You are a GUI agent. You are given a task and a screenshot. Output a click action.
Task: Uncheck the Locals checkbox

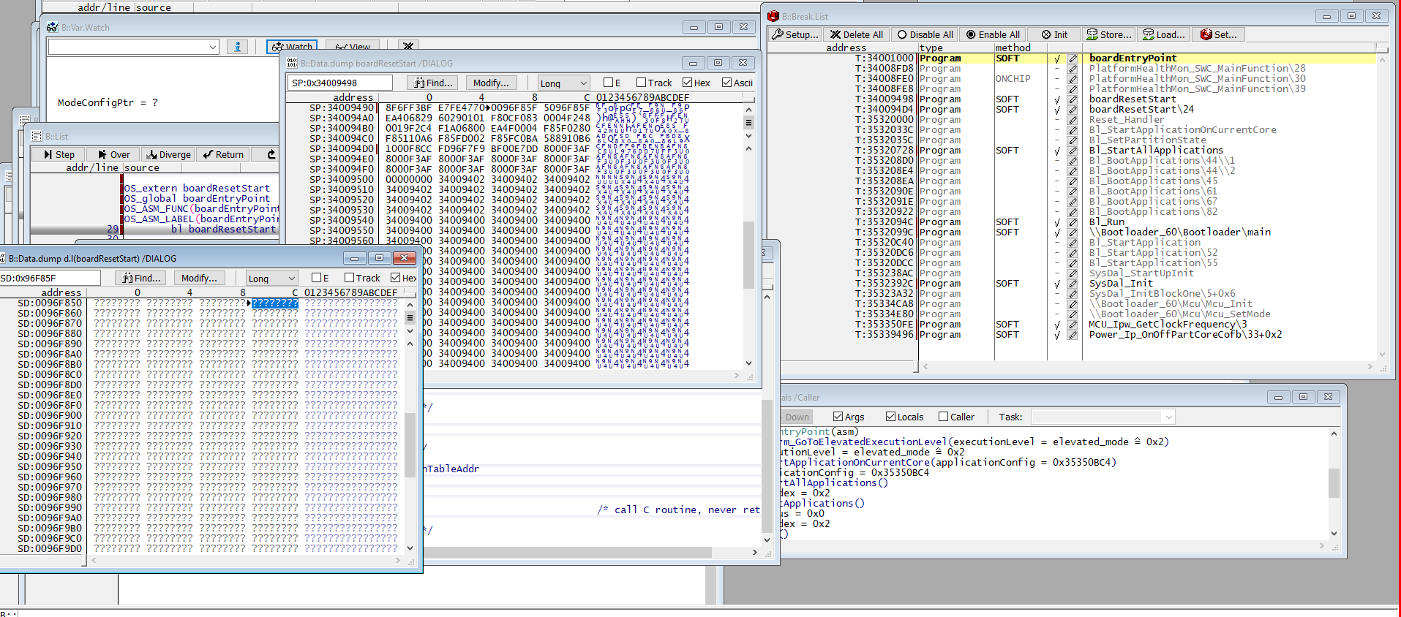tap(890, 417)
